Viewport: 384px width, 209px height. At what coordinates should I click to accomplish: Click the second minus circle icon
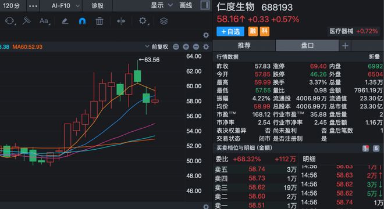point(196,46)
